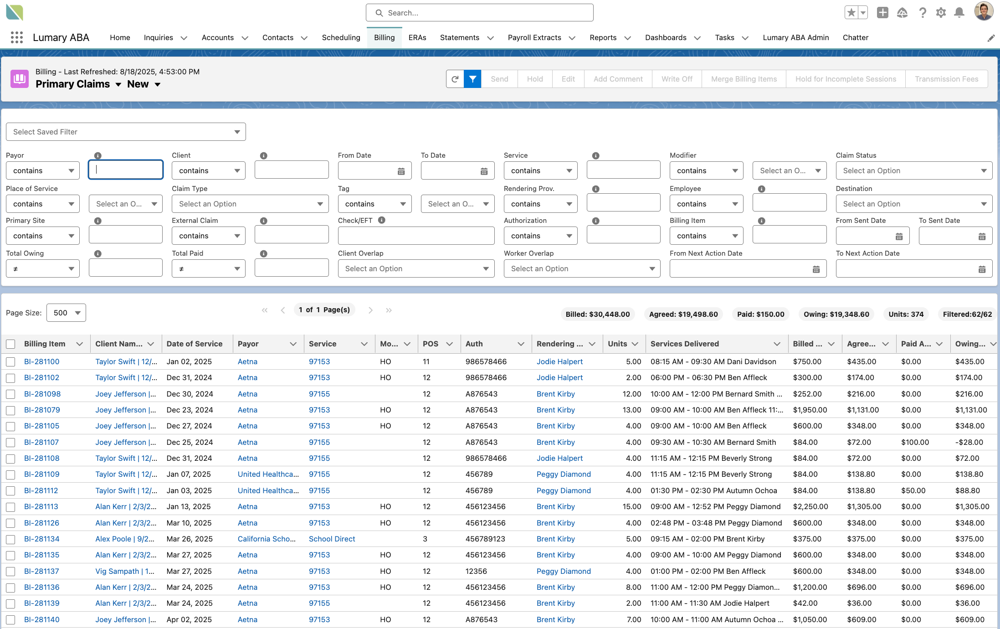Toggle the blue filter funnel icon

coord(472,79)
